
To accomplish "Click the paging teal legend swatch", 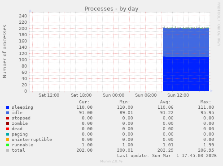I will 8,134.
